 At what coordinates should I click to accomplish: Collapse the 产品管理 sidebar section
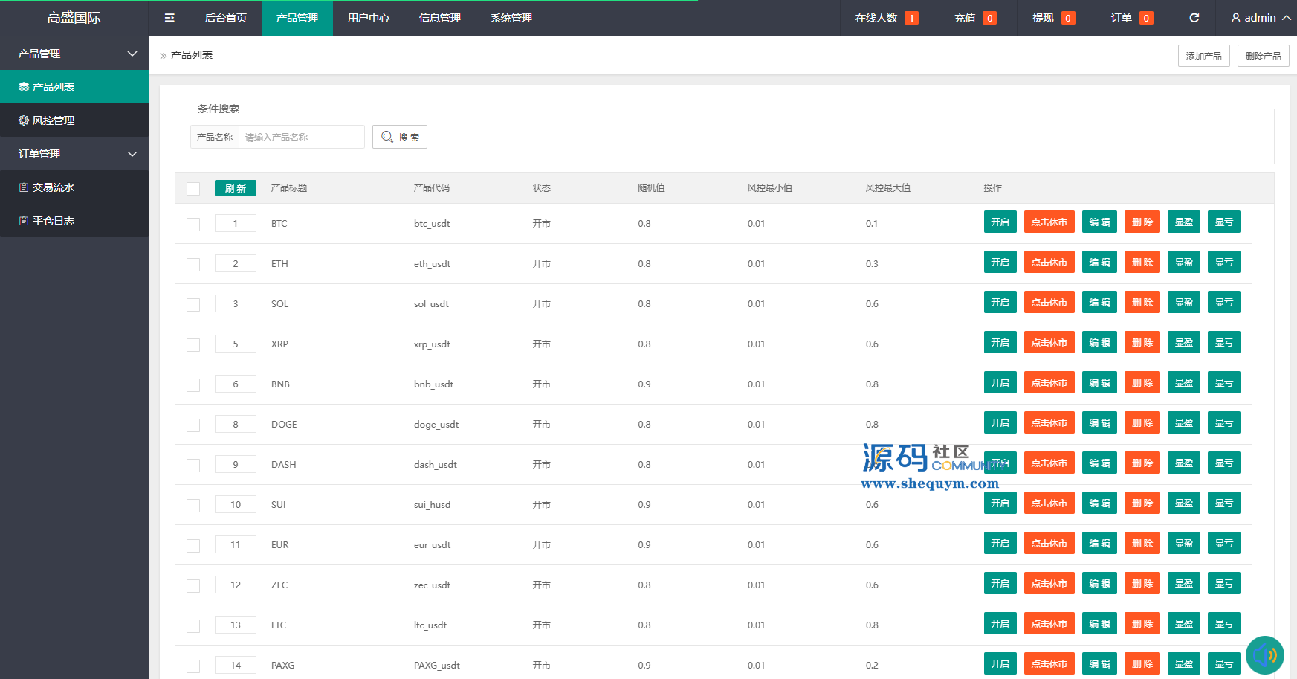(132, 54)
